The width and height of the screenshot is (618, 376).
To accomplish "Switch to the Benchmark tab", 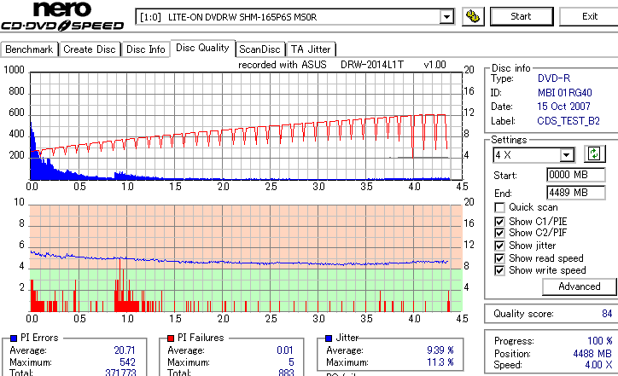I will tap(29, 49).
